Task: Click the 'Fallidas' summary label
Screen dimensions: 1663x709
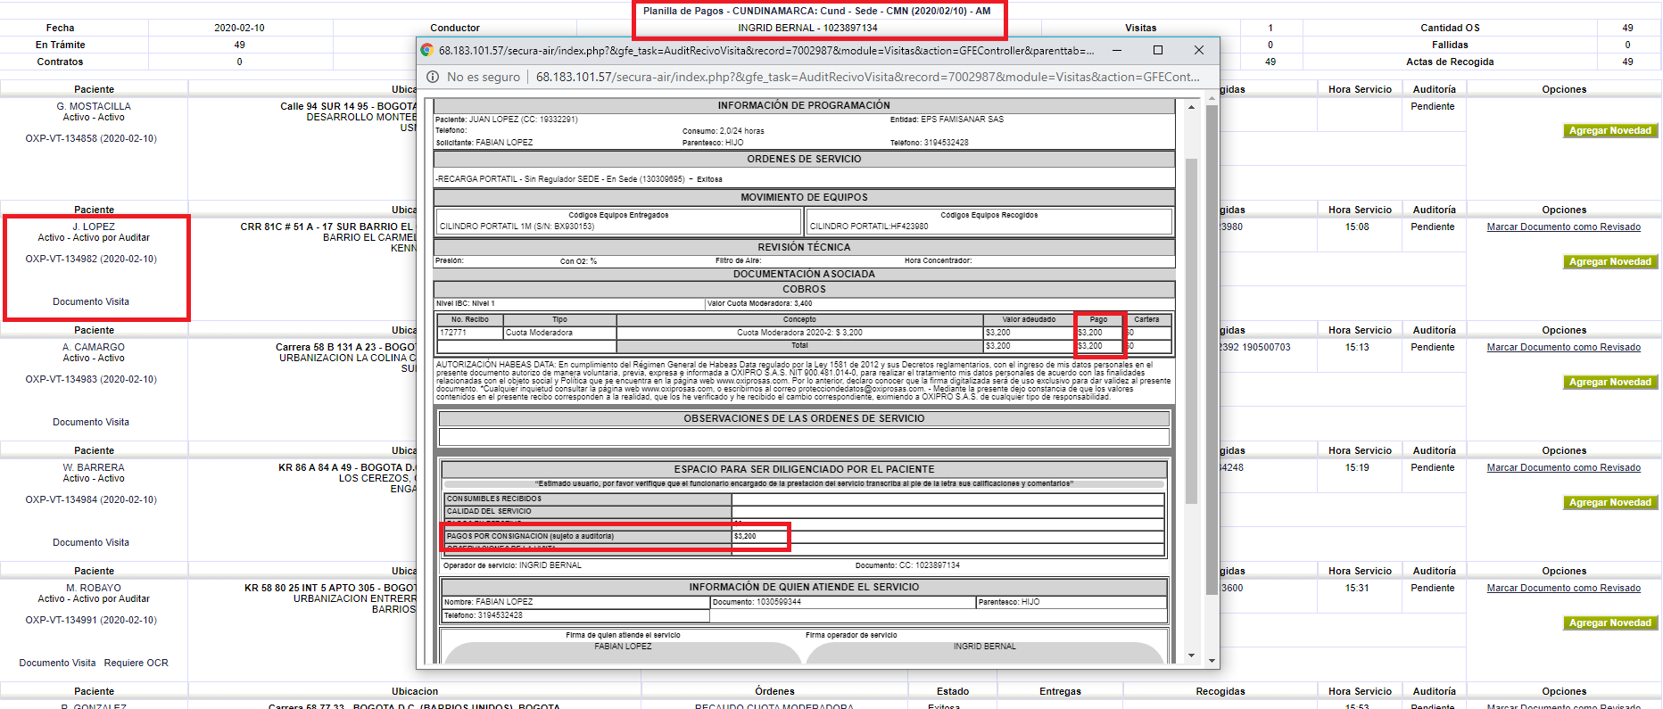Action: click(x=1450, y=45)
